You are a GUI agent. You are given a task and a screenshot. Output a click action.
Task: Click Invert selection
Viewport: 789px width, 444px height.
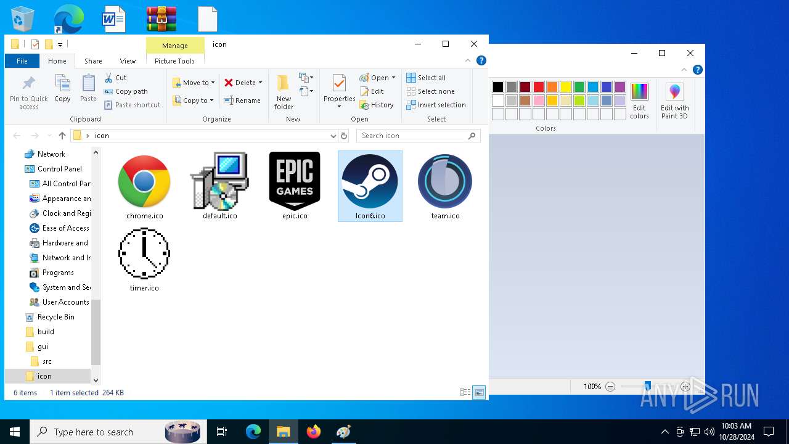436,105
